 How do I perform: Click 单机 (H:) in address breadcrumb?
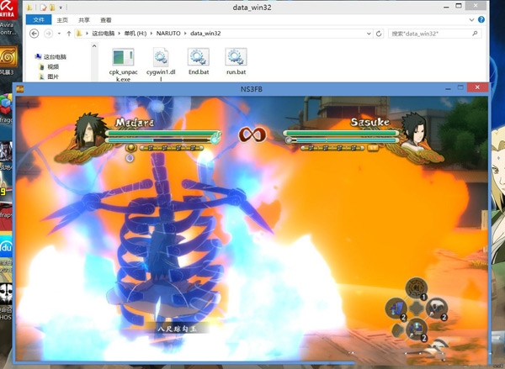(x=136, y=34)
